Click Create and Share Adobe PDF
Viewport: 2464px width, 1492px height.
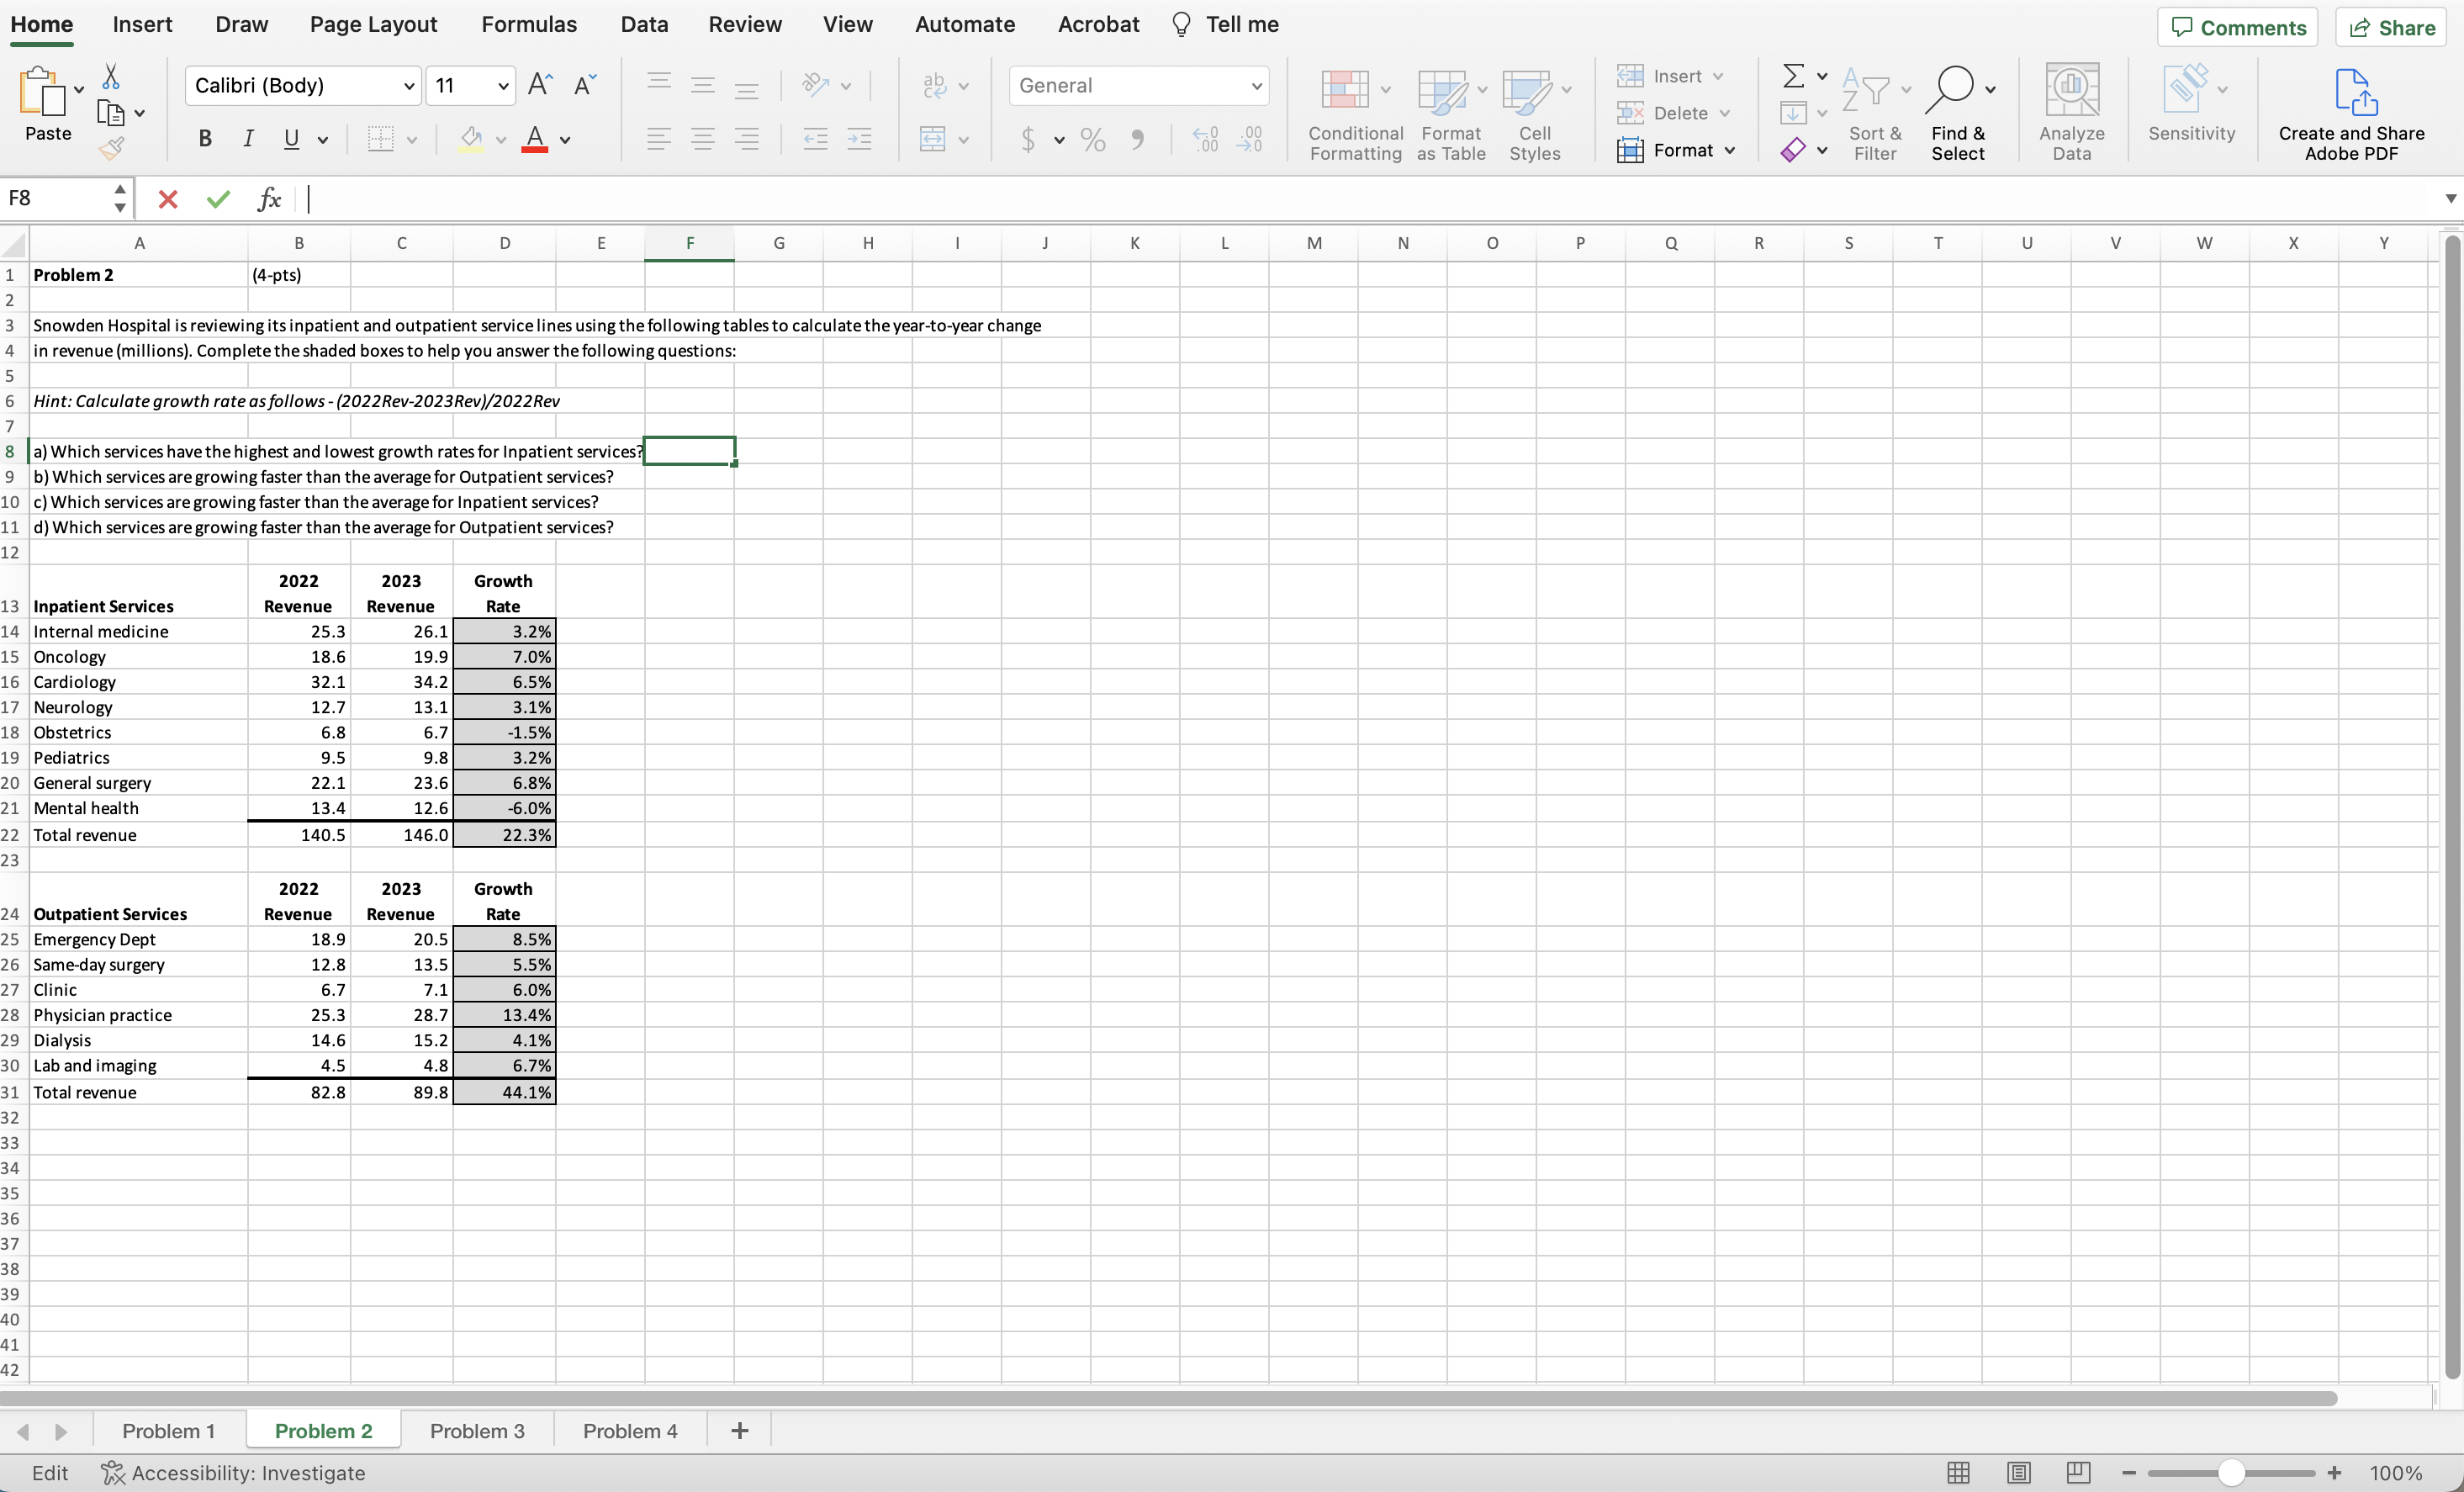pyautogui.click(x=2352, y=110)
